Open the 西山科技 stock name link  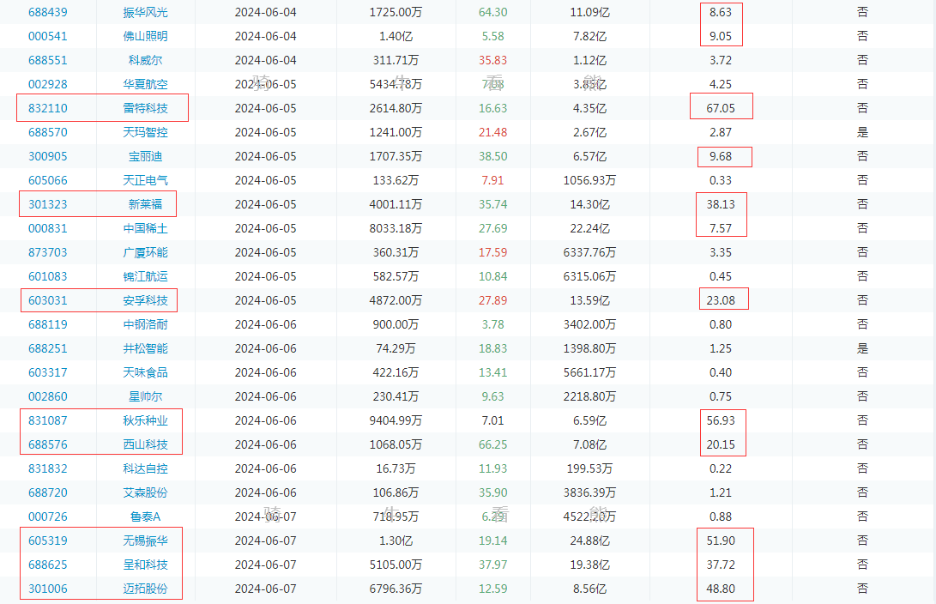[145, 444]
